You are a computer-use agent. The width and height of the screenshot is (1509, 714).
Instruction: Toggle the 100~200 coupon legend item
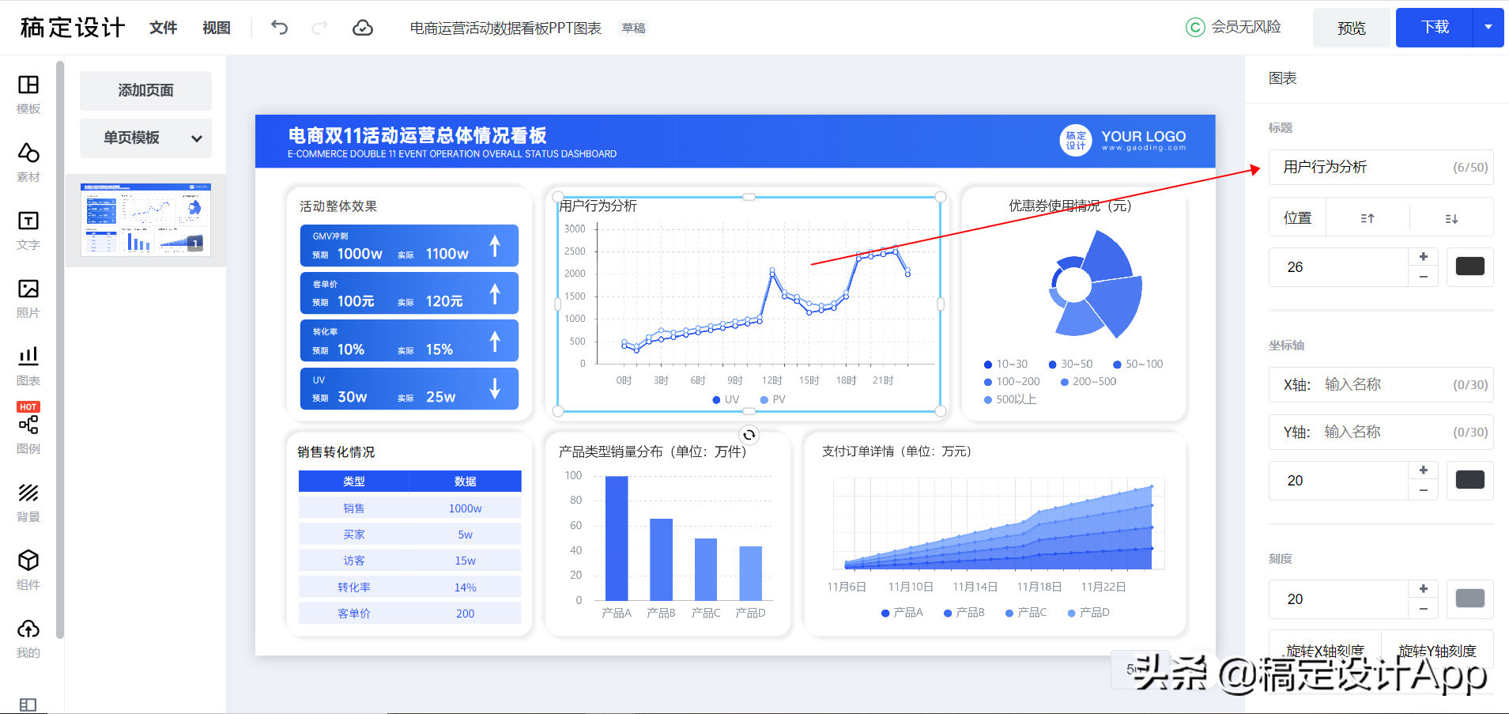[1012, 381]
